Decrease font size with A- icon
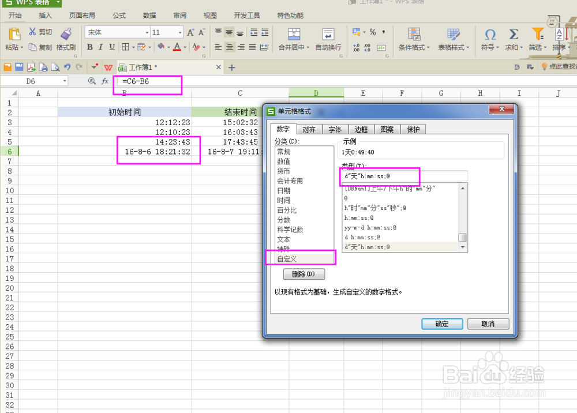Viewport: 577px width, 413px height. (x=201, y=32)
